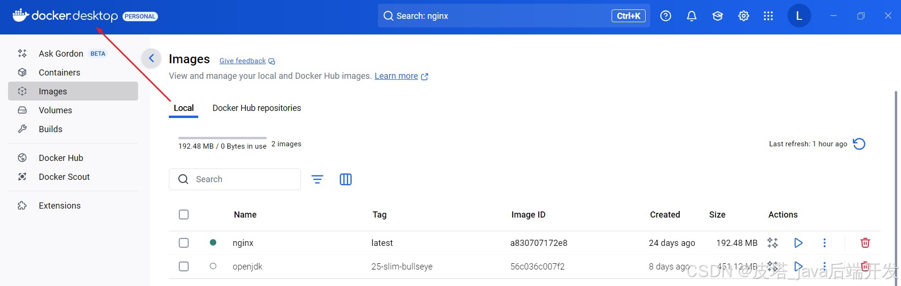Click the in-use green status dot for nginx

[213, 242]
